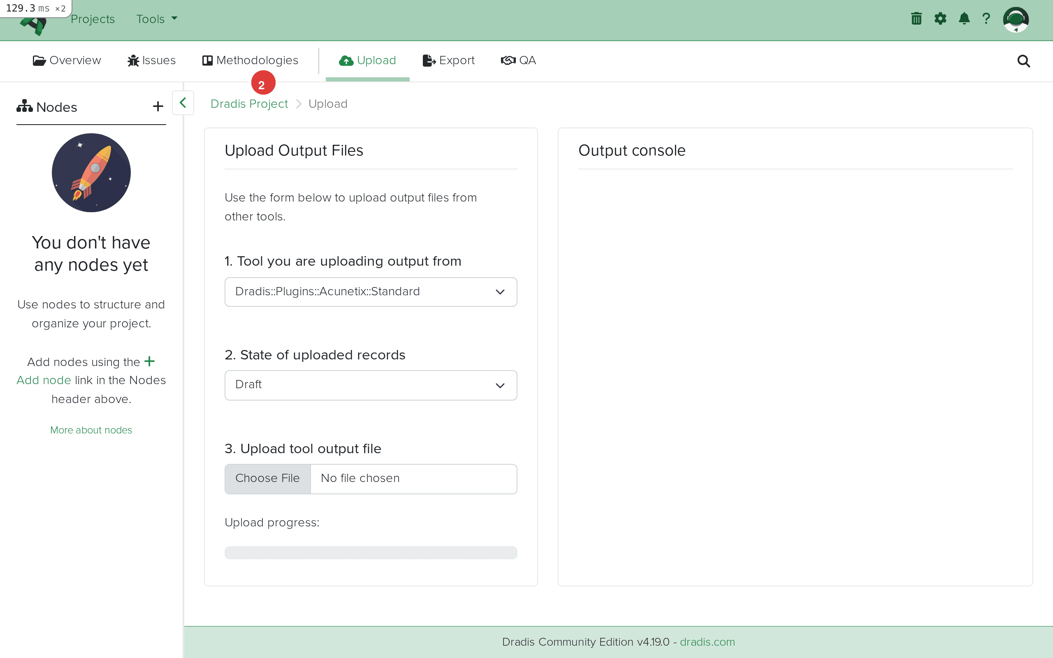Open the Upload tab icon
1053x658 pixels.
[x=345, y=60]
